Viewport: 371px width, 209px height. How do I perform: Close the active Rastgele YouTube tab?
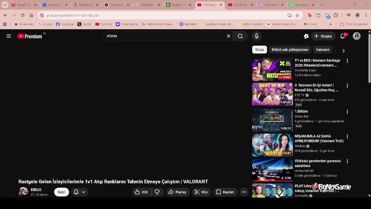221,5
